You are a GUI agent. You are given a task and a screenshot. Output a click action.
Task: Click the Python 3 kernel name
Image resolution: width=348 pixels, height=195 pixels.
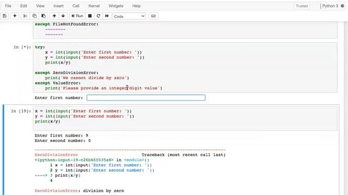click(x=330, y=6)
